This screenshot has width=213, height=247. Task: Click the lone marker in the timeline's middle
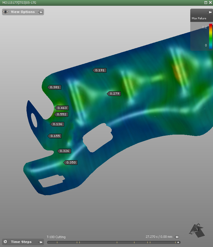point(117,242)
